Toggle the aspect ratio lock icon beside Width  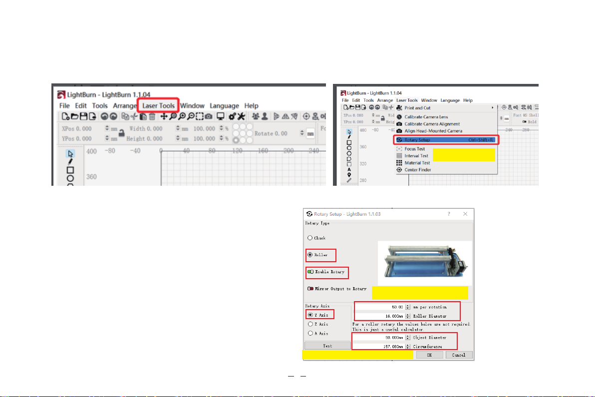coord(121,133)
